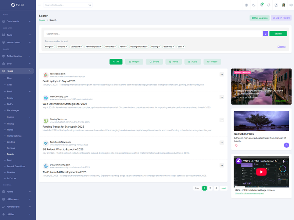Remove the Bootstrap tag with its x

coord(173,47)
